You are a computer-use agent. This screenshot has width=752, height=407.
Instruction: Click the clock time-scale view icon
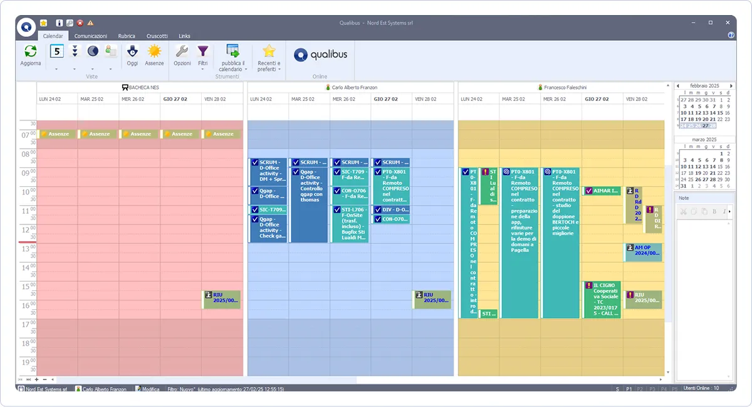click(x=93, y=51)
